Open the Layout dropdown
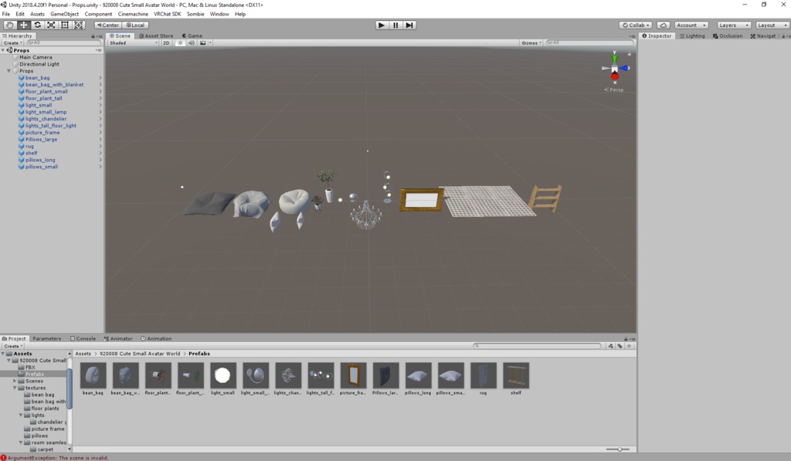This screenshot has width=791, height=461. pos(771,25)
